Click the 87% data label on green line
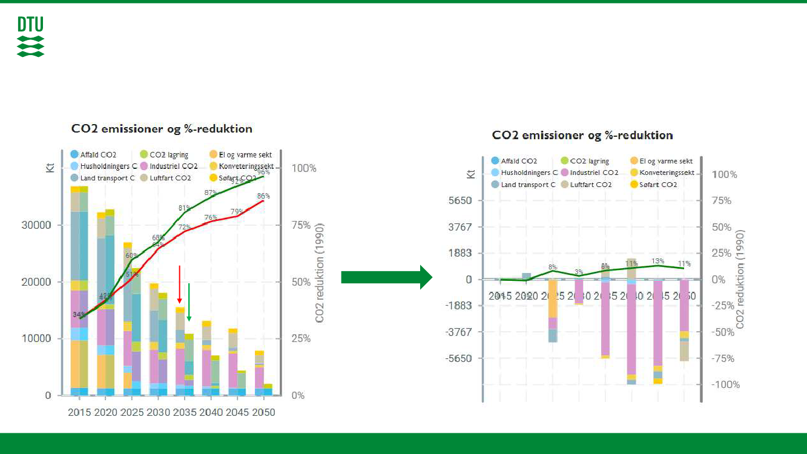807x454 pixels. click(211, 193)
